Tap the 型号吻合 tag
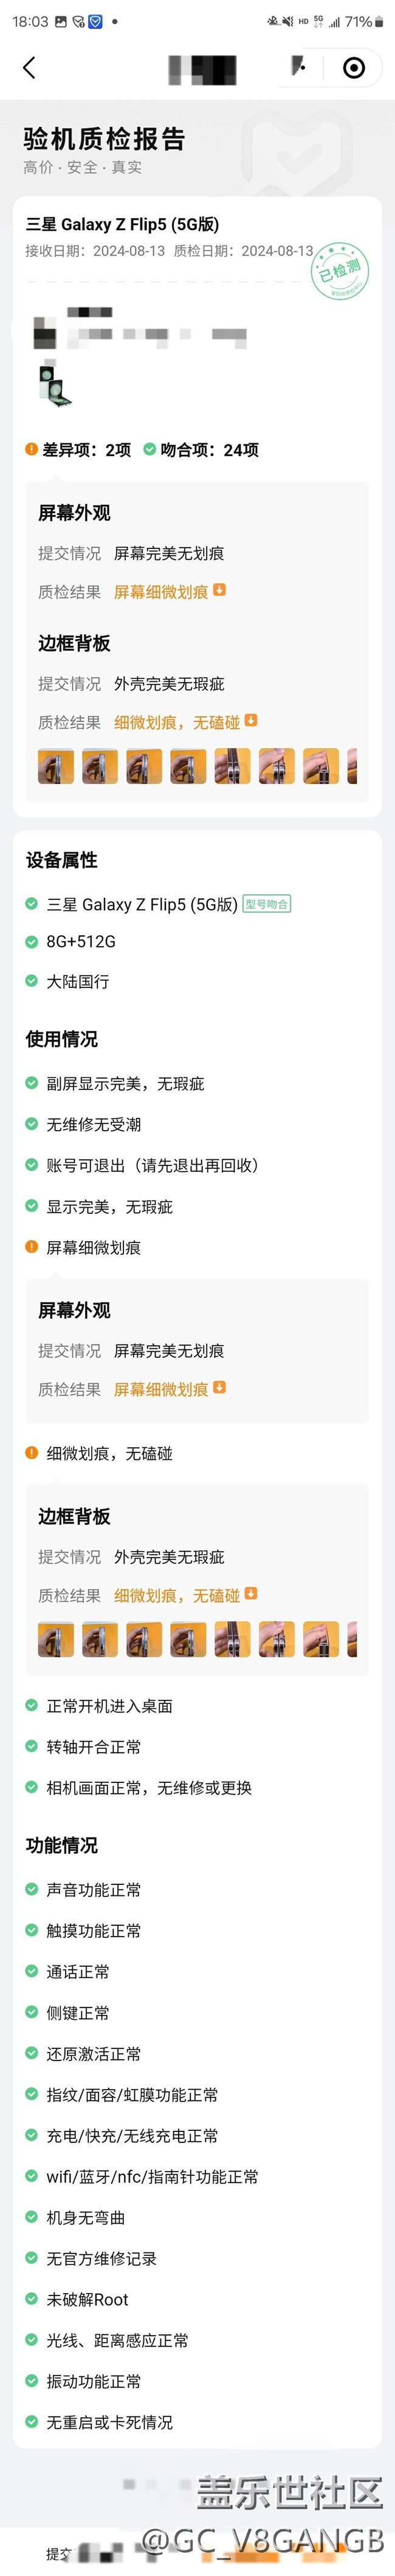This screenshot has width=395, height=2576. click(x=267, y=904)
